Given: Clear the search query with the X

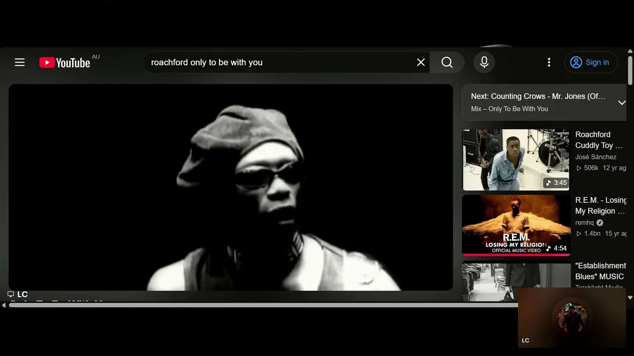Looking at the screenshot, I should pyautogui.click(x=421, y=62).
